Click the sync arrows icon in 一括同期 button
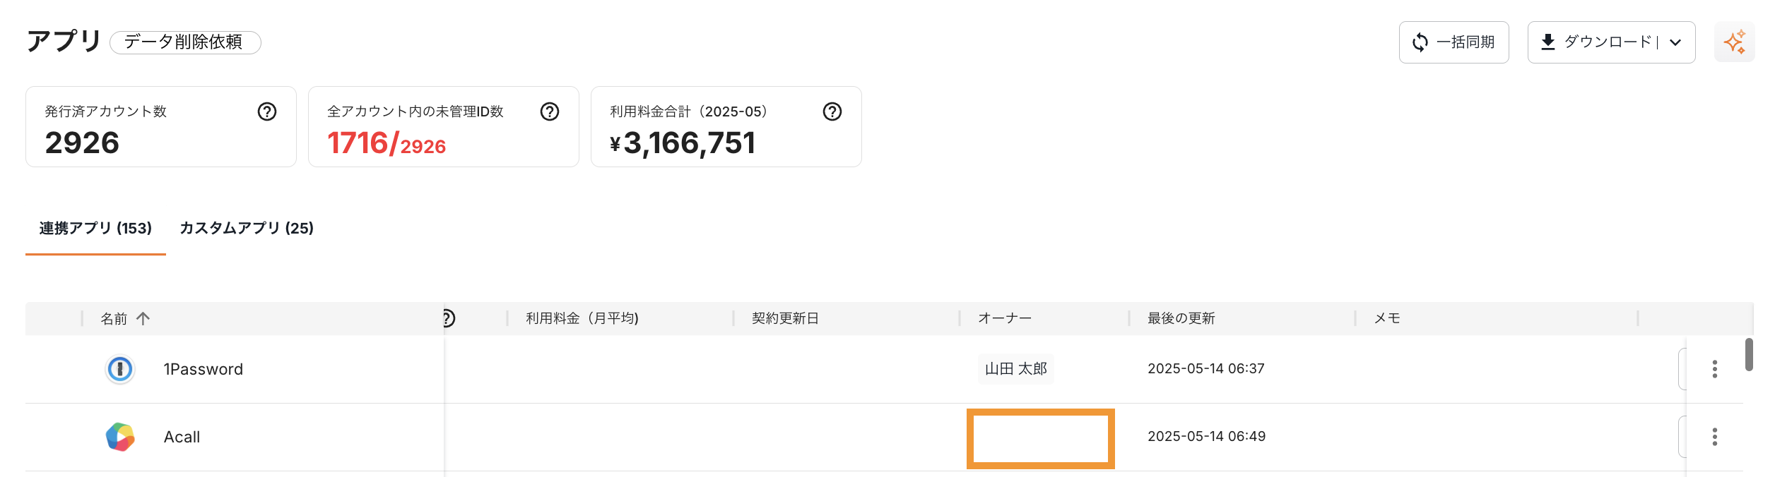Screen dimensions: 1775x477 (x=1420, y=42)
